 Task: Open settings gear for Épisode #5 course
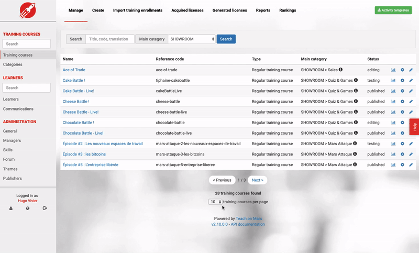pyautogui.click(x=402, y=165)
